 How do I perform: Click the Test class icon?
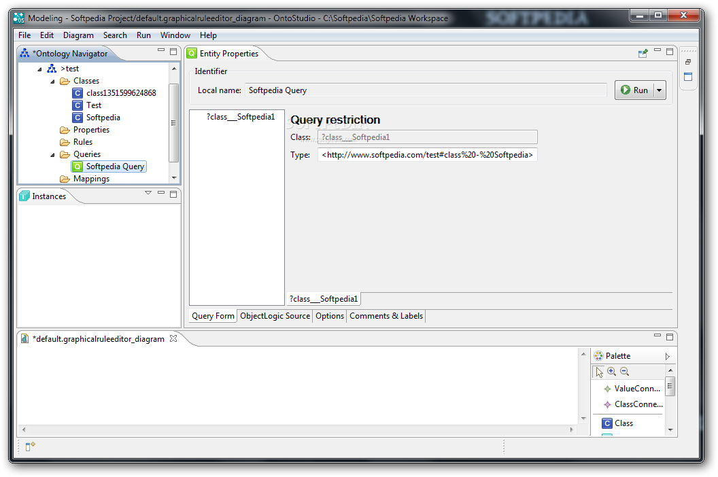[78, 105]
